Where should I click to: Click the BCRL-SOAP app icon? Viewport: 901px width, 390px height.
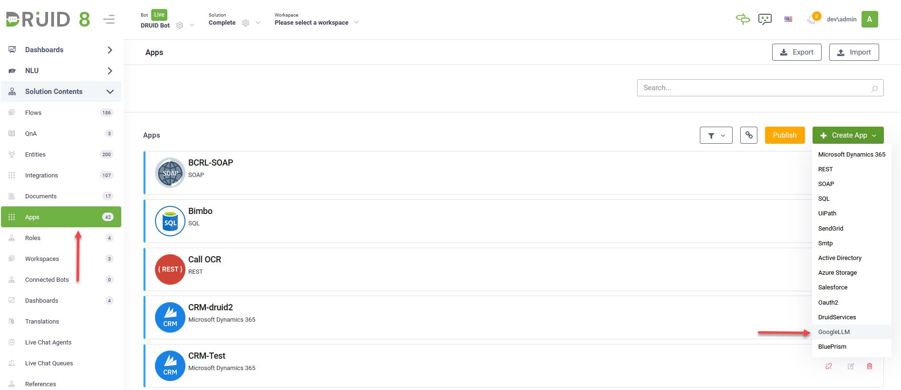pyautogui.click(x=170, y=173)
